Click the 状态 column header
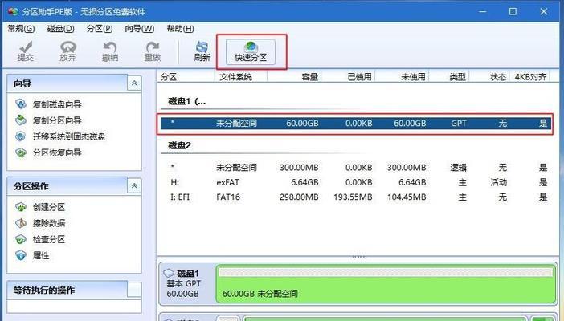Viewport: 564px width, 321px height. tap(489, 76)
